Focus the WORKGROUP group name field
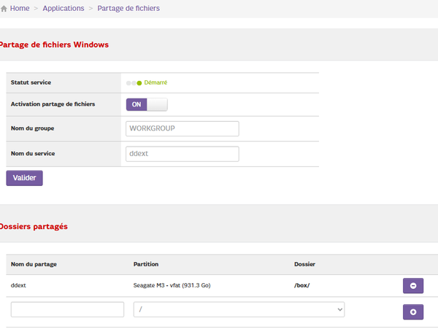This screenshot has height=329, width=438. coord(182,128)
